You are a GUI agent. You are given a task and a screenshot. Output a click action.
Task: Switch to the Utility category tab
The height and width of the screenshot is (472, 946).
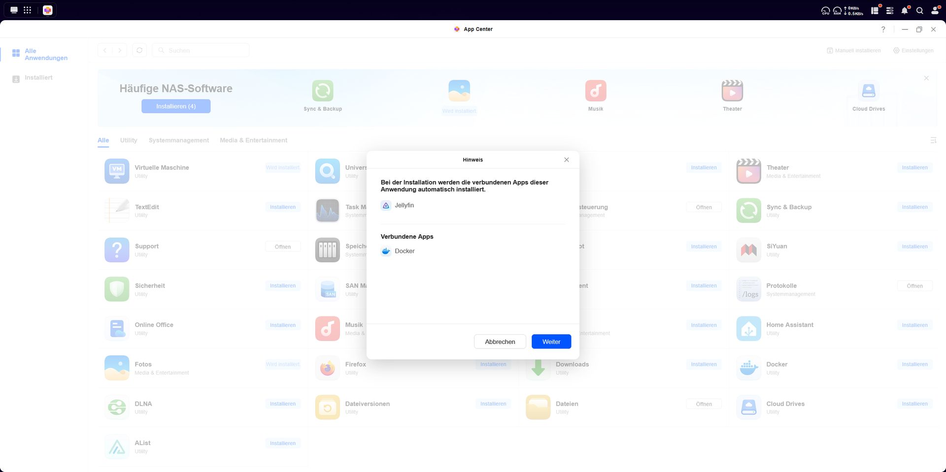pos(128,140)
